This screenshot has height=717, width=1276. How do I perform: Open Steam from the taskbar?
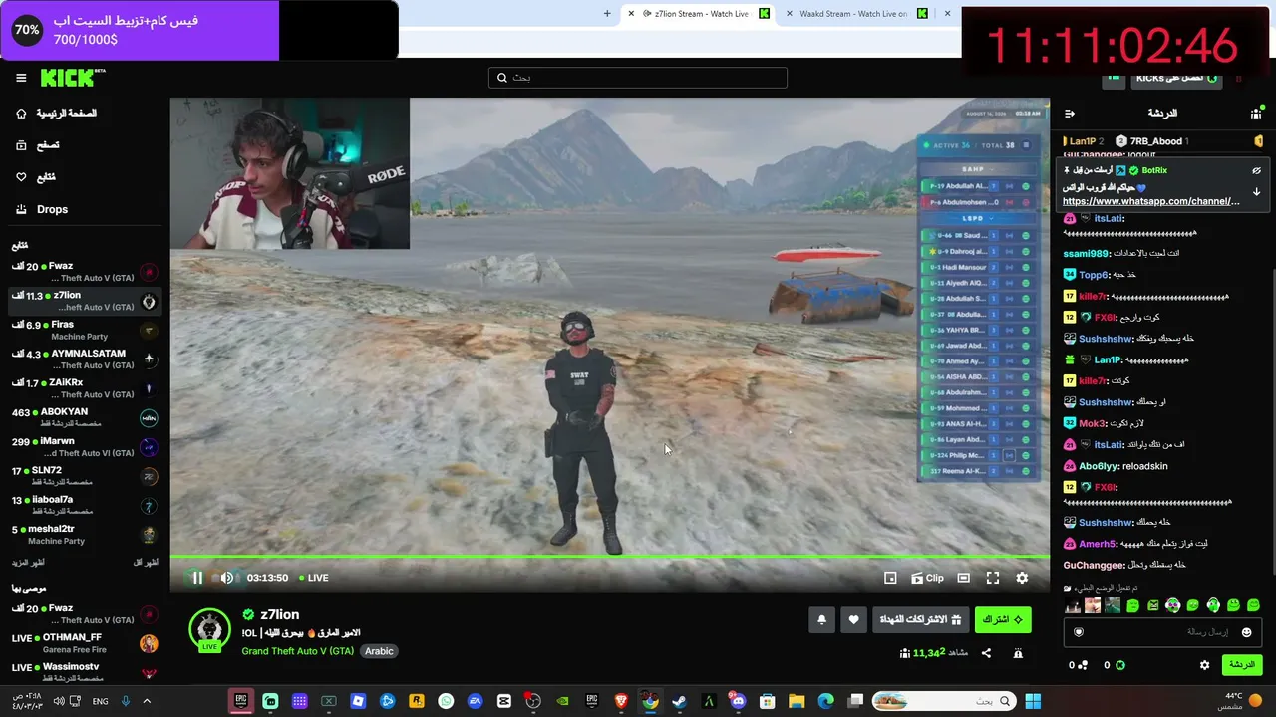coord(679,701)
